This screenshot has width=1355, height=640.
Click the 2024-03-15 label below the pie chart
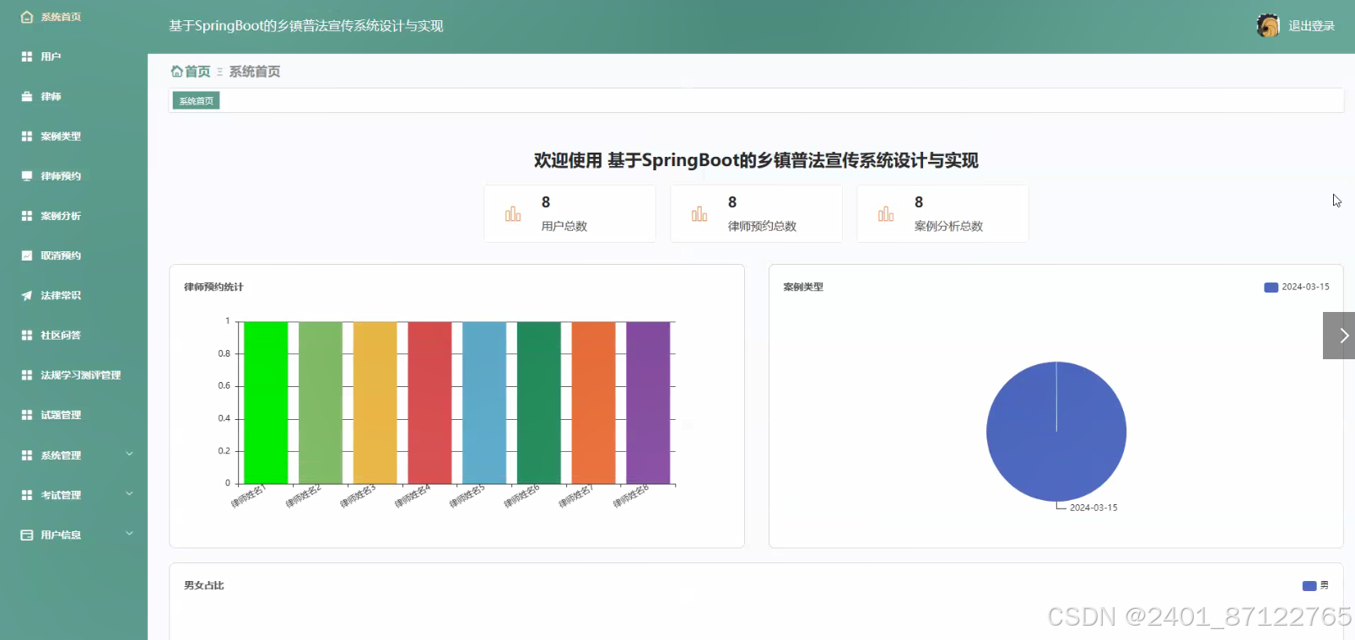point(1093,508)
